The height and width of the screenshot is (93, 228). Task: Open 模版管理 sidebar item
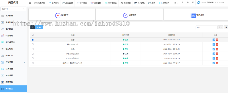pos(13,82)
